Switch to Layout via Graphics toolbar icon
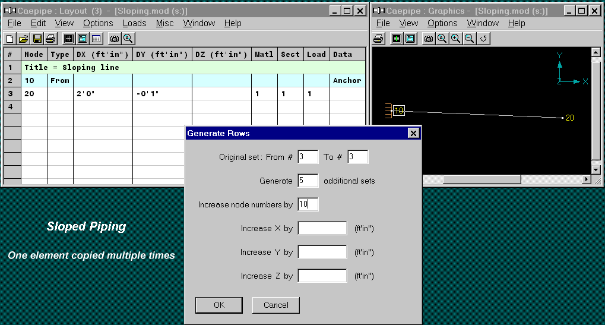The width and height of the screenshot is (605, 325). click(410, 39)
